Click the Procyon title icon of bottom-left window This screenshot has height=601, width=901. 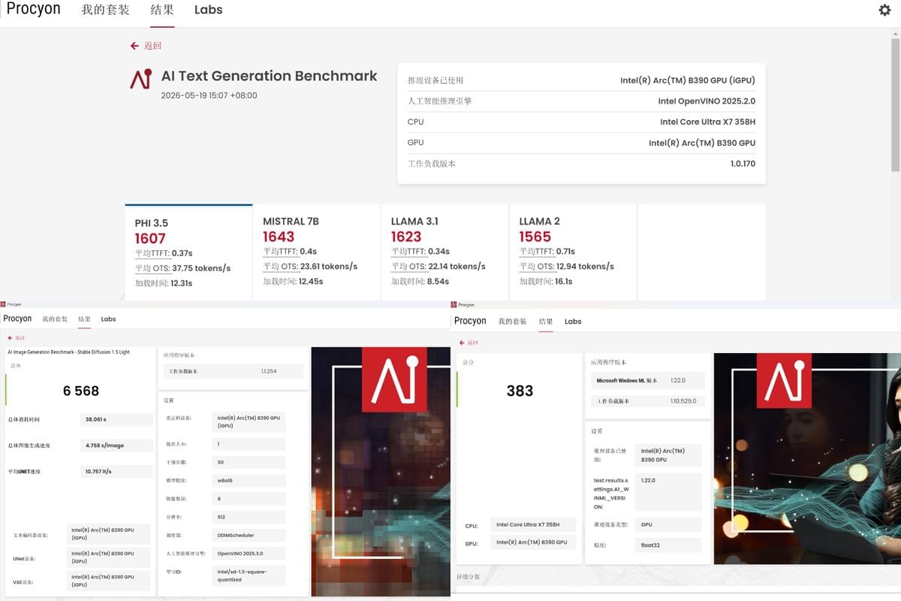[3, 304]
